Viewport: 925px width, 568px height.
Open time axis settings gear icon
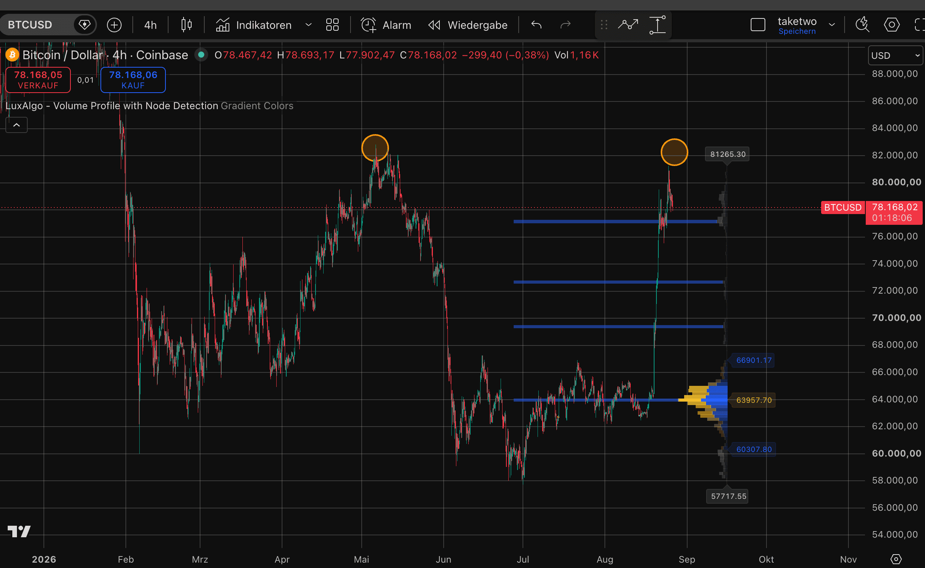click(896, 559)
